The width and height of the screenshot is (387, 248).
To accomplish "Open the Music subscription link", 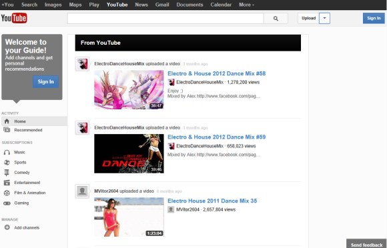I will (20, 153).
